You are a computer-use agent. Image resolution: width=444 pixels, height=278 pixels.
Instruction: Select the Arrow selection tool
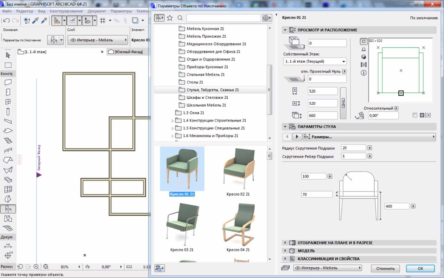point(8,55)
